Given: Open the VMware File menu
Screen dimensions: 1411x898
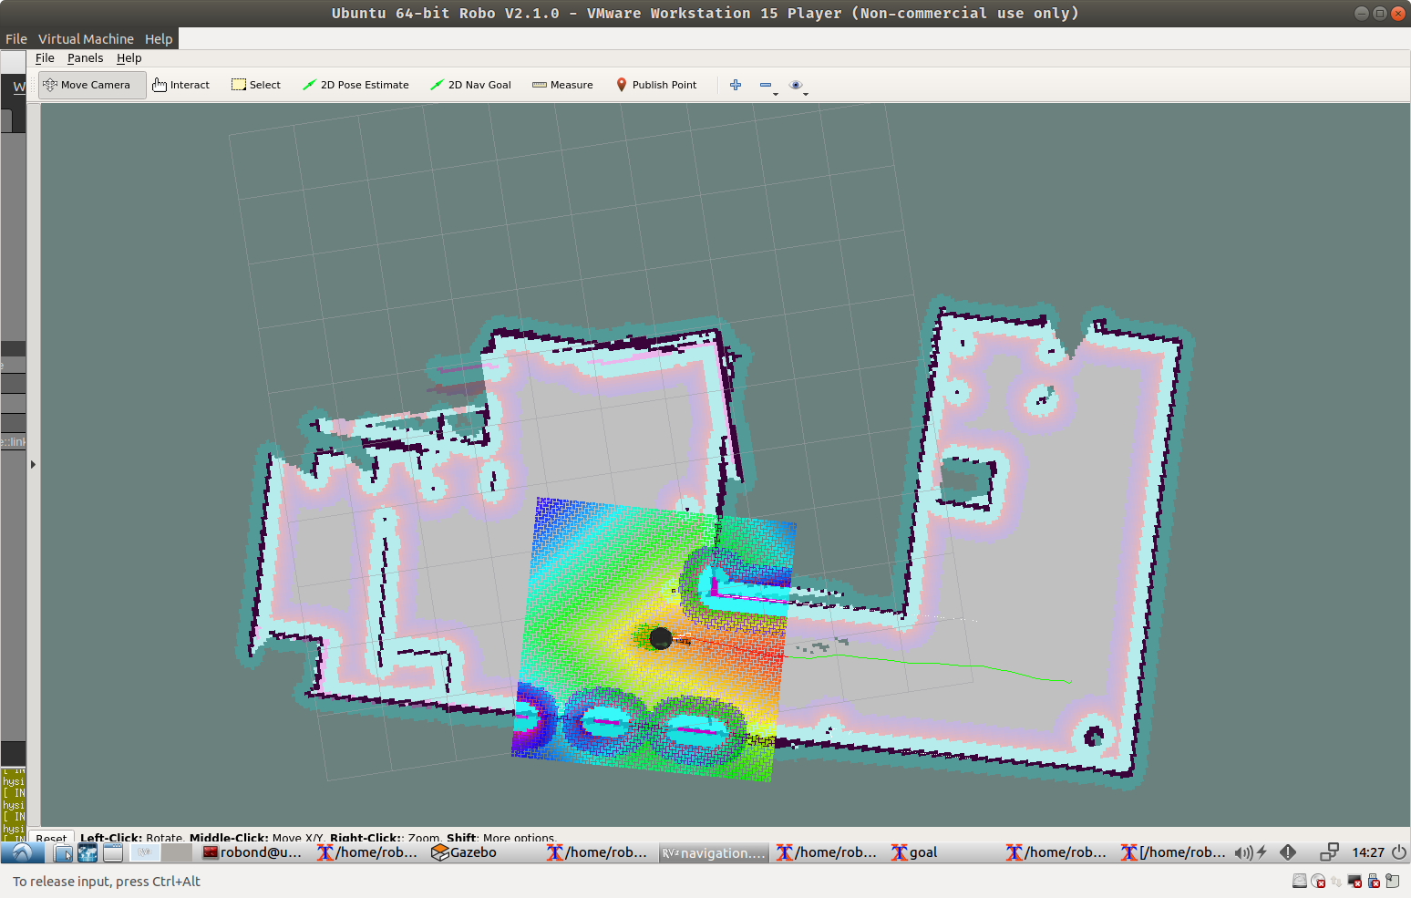Looking at the screenshot, I should [x=16, y=39].
